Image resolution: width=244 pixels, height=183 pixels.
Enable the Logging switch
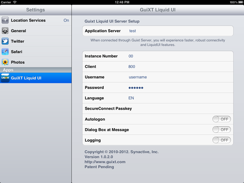click(222, 140)
